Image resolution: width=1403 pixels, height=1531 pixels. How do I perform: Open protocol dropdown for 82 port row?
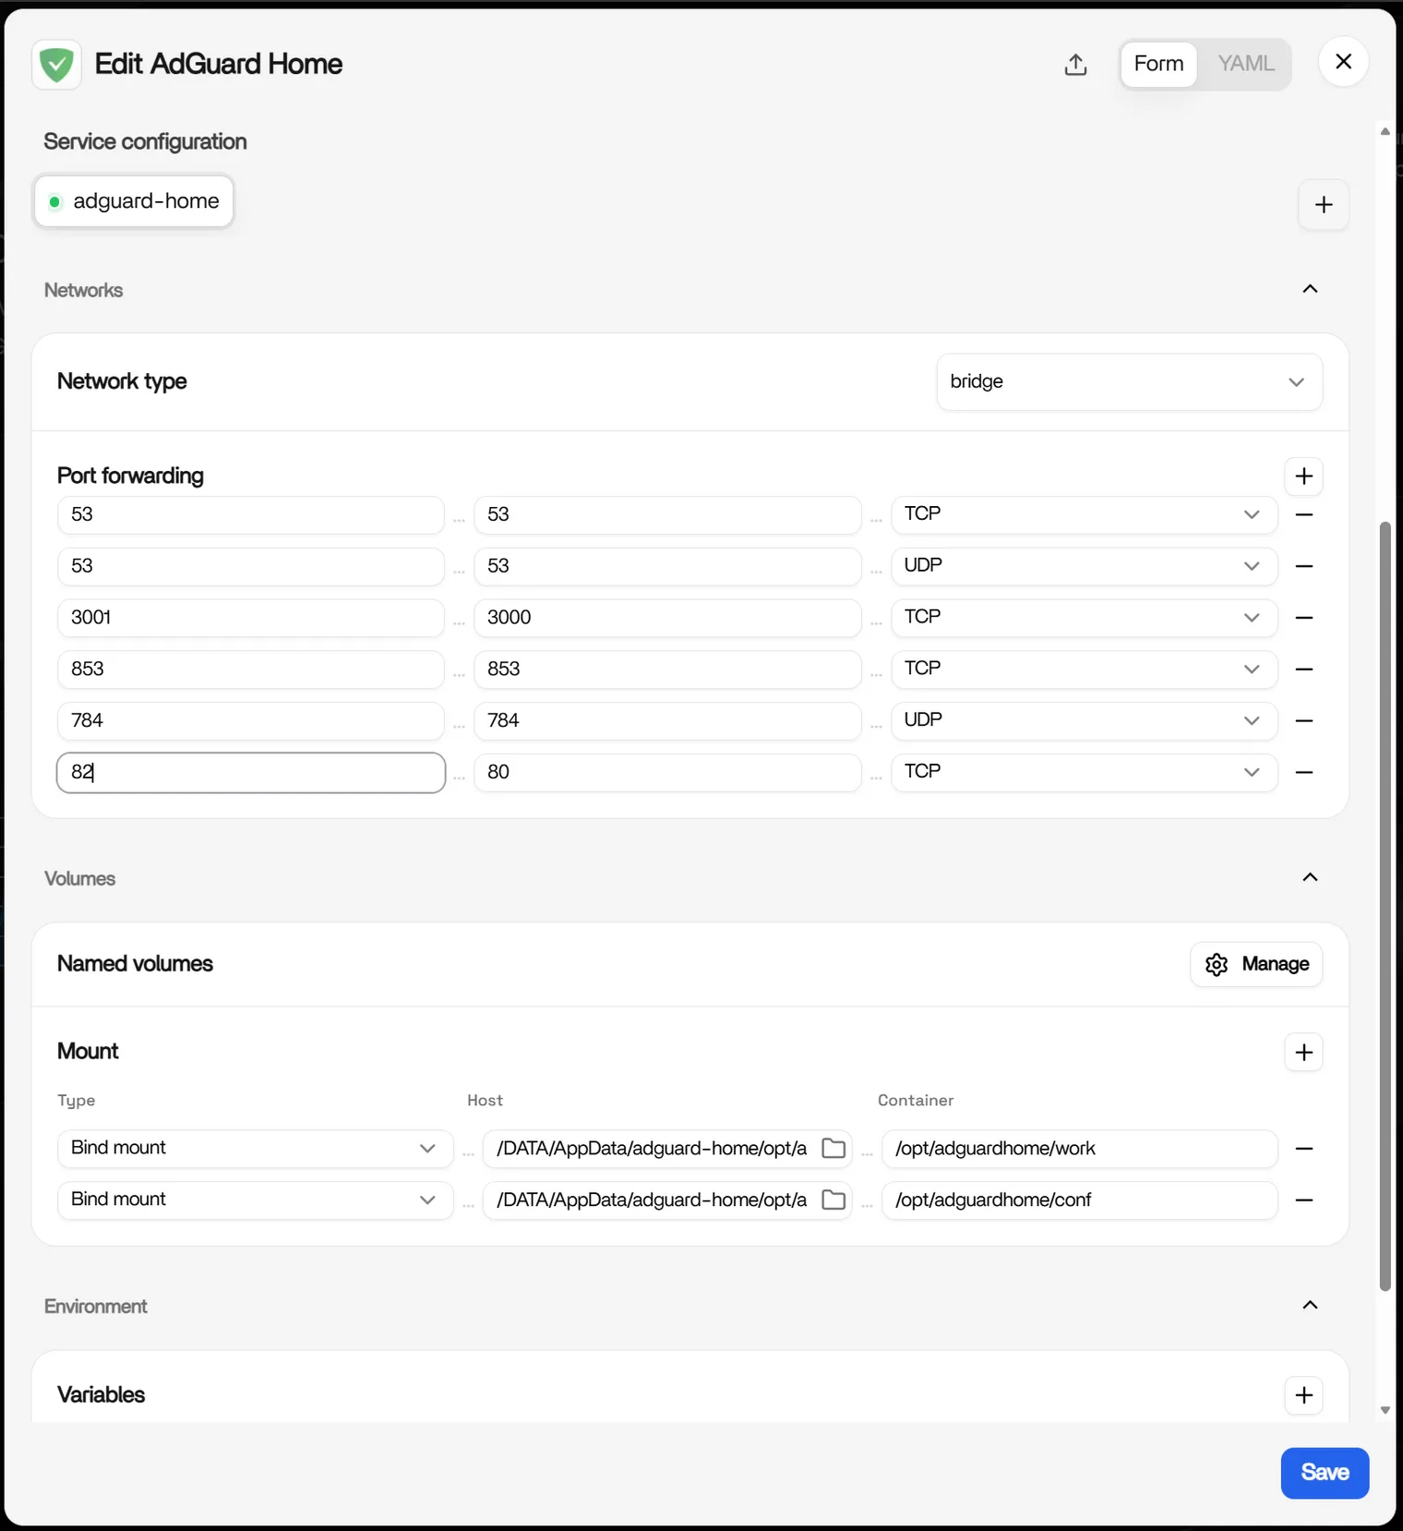1084,772
